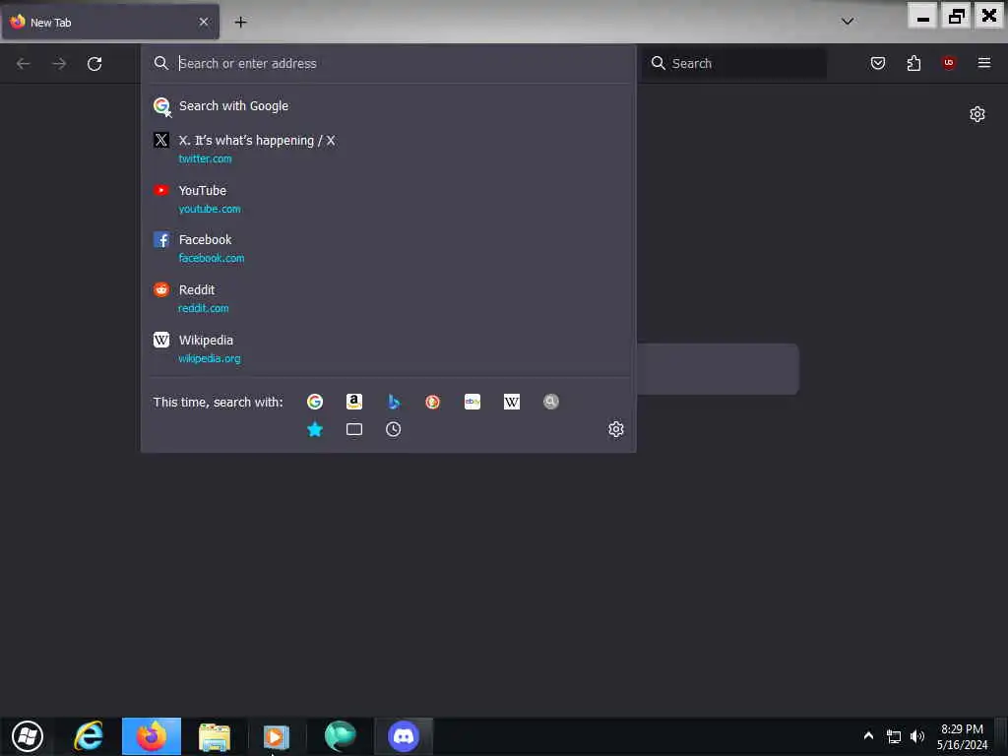The image size is (1008, 756).
Task: Open the YouTube suggestion row
Action: (x=388, y=199)
